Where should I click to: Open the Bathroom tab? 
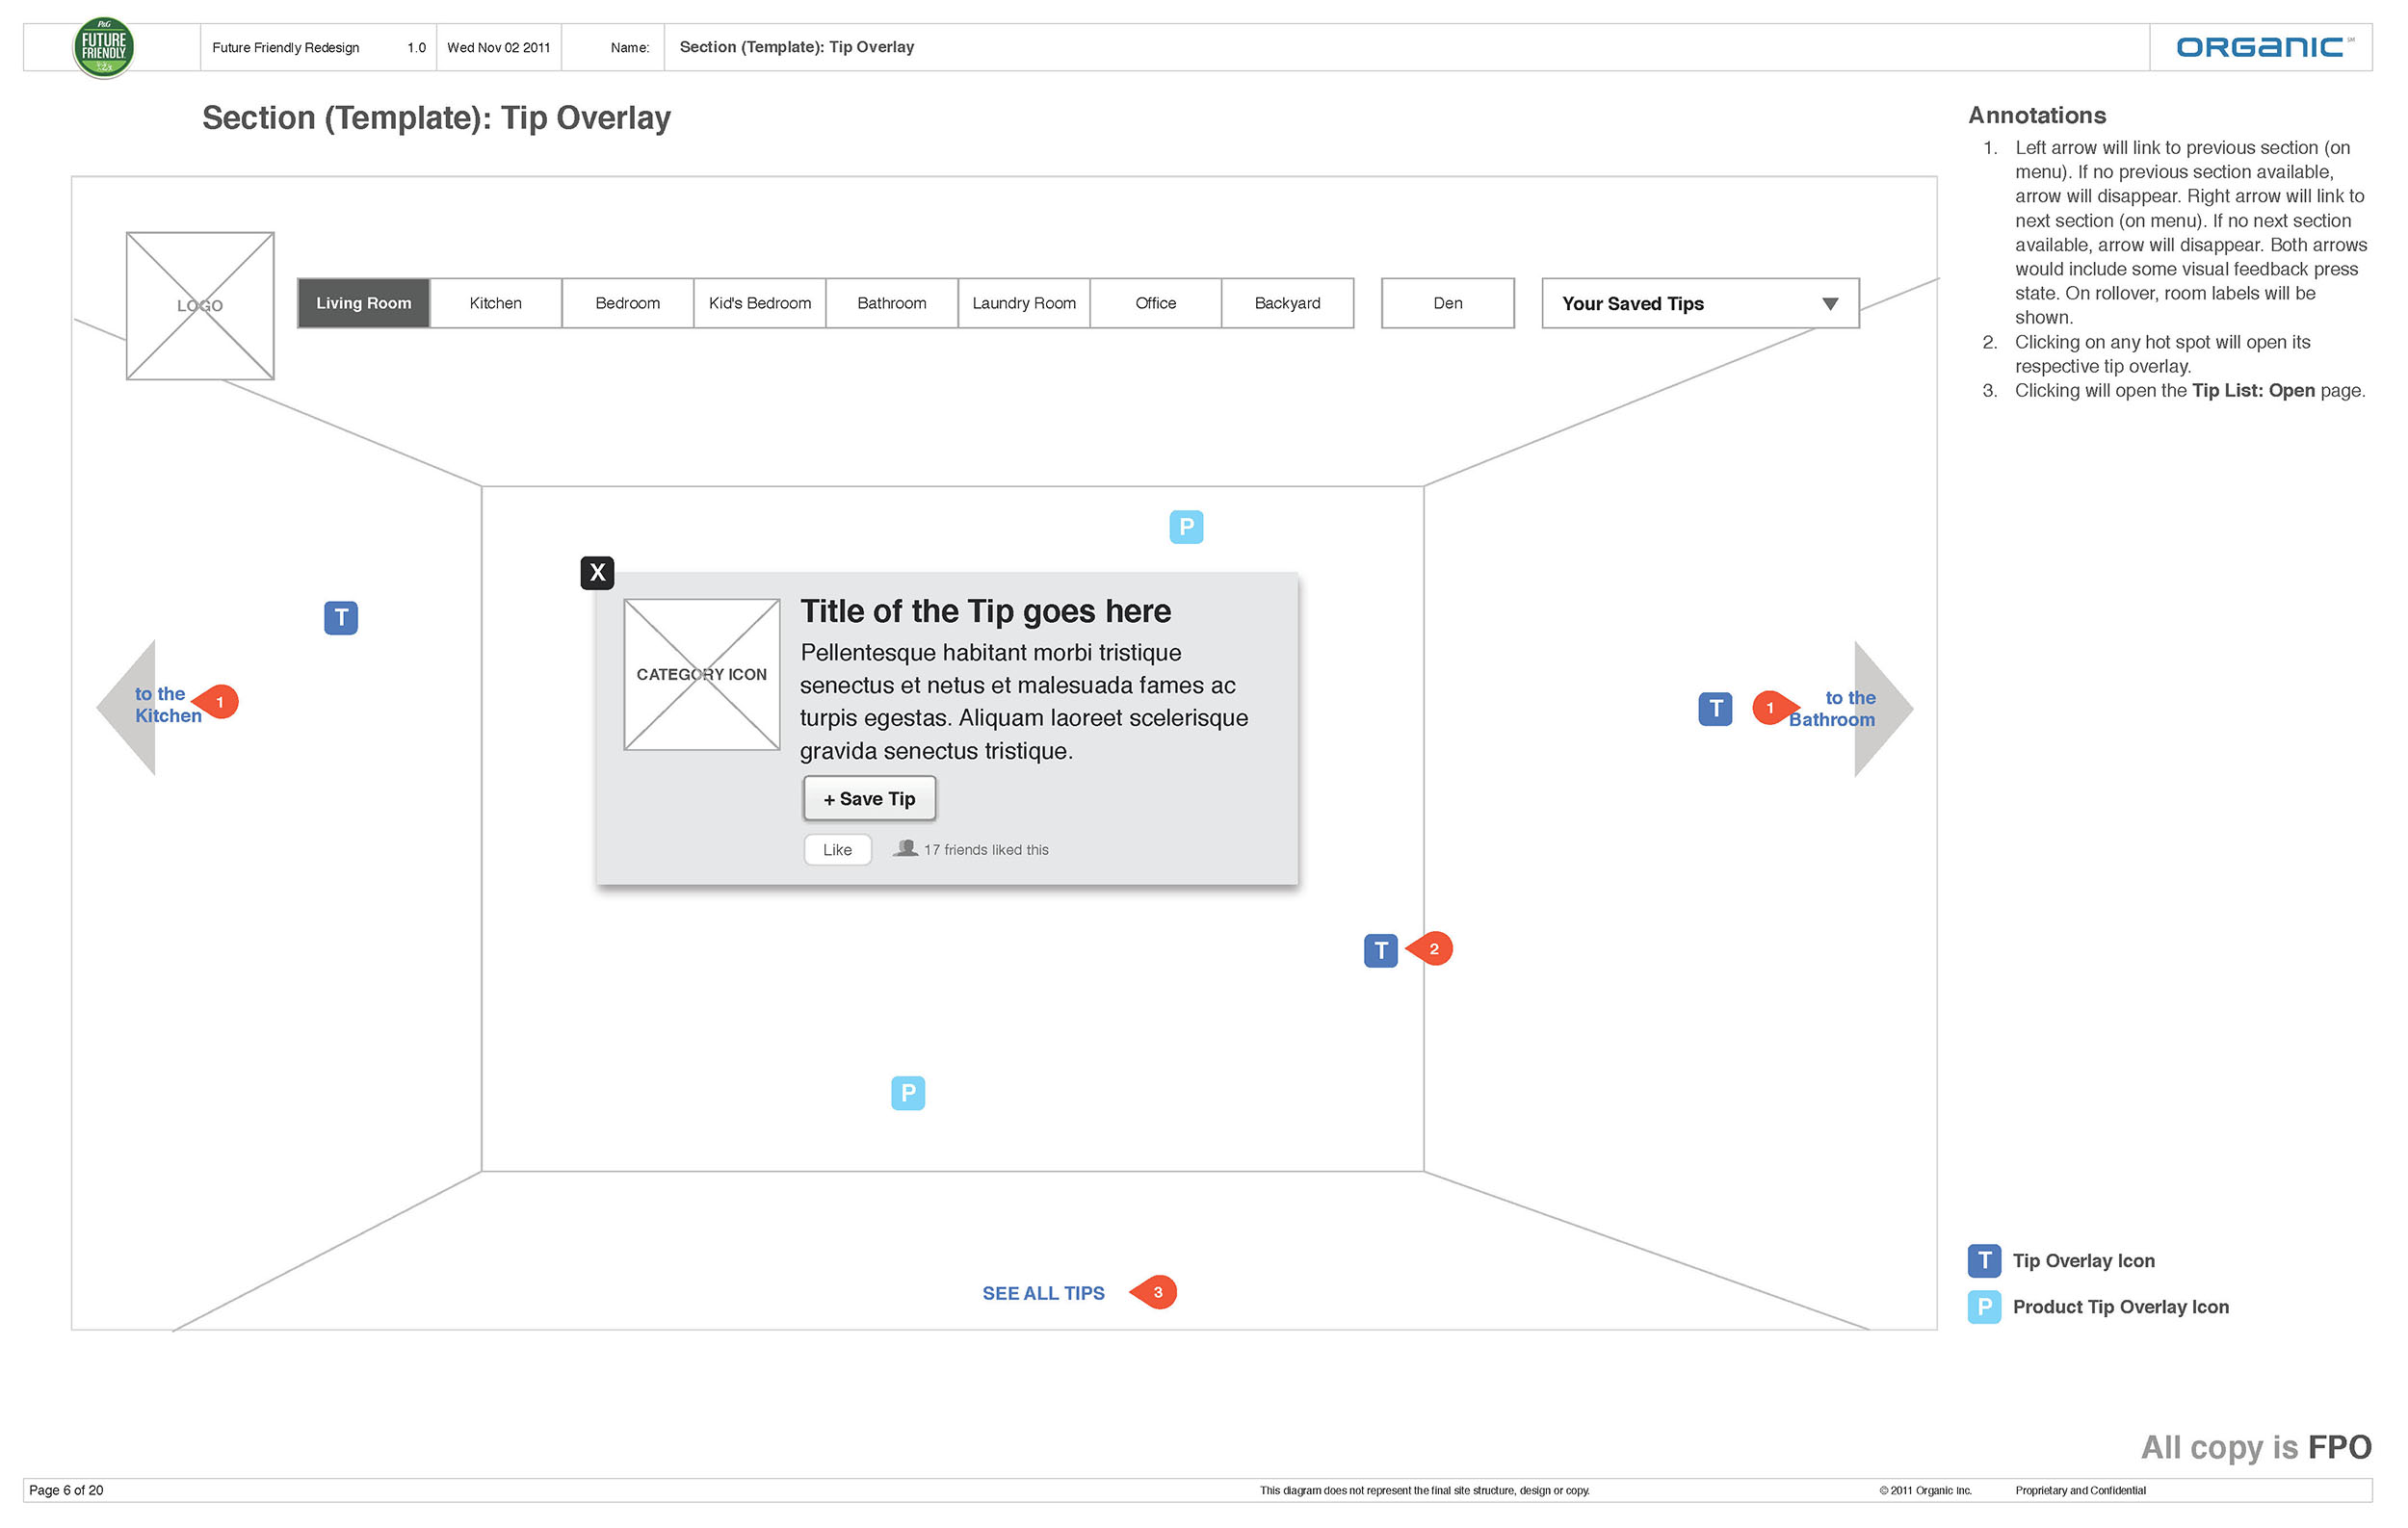click(892, 302)
